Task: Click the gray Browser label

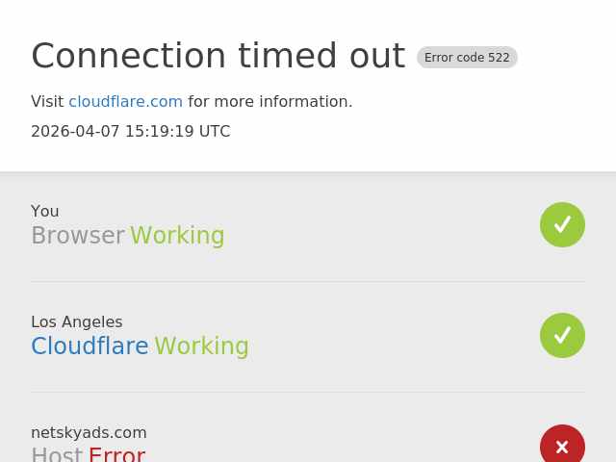Action: point(78,236)
